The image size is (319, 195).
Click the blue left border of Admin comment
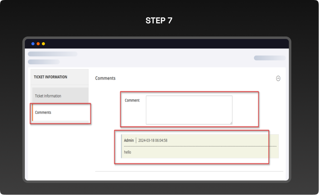(x=121, y=146)
